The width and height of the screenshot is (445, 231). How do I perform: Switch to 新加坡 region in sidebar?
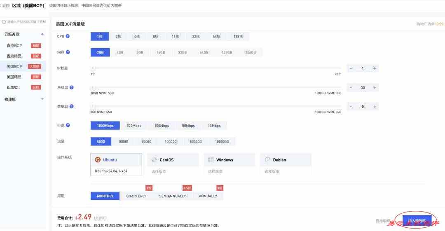pyautogui.click(x=12, y=87)
